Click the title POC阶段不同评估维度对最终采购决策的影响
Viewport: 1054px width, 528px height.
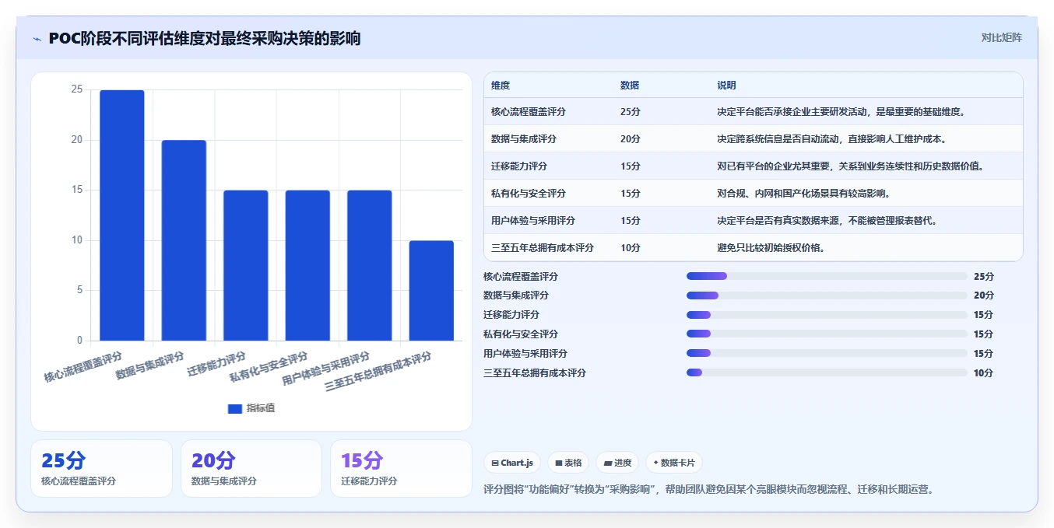coord(205,38)
